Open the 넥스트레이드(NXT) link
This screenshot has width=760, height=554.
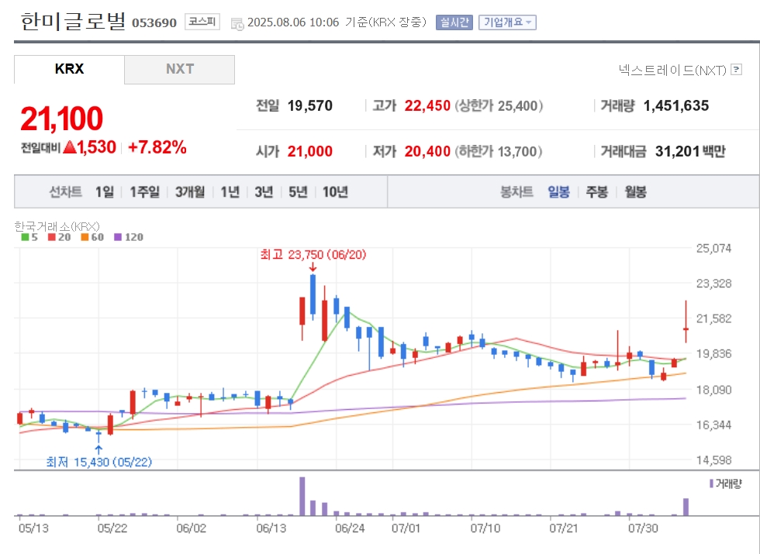tap(672, 71)
